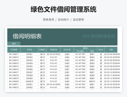The image size is (127, 97).
Task: Select the 员工编号 sub-header
Action: (x=80, y=51)
